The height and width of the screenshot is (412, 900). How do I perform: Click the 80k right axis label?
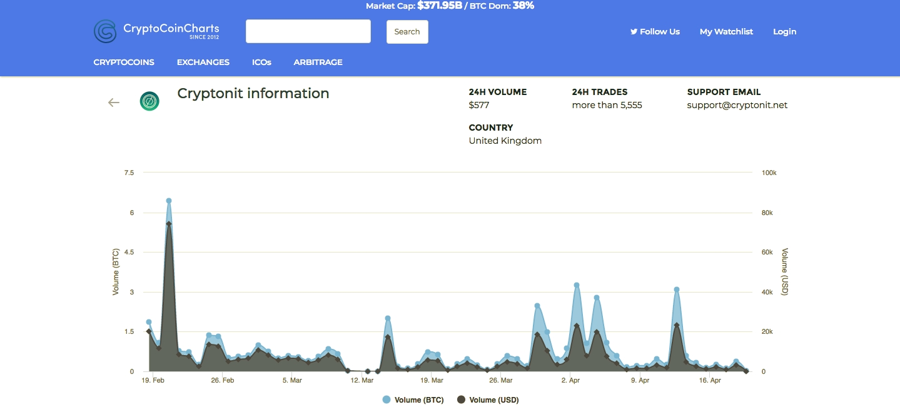(x=767, y=213)
